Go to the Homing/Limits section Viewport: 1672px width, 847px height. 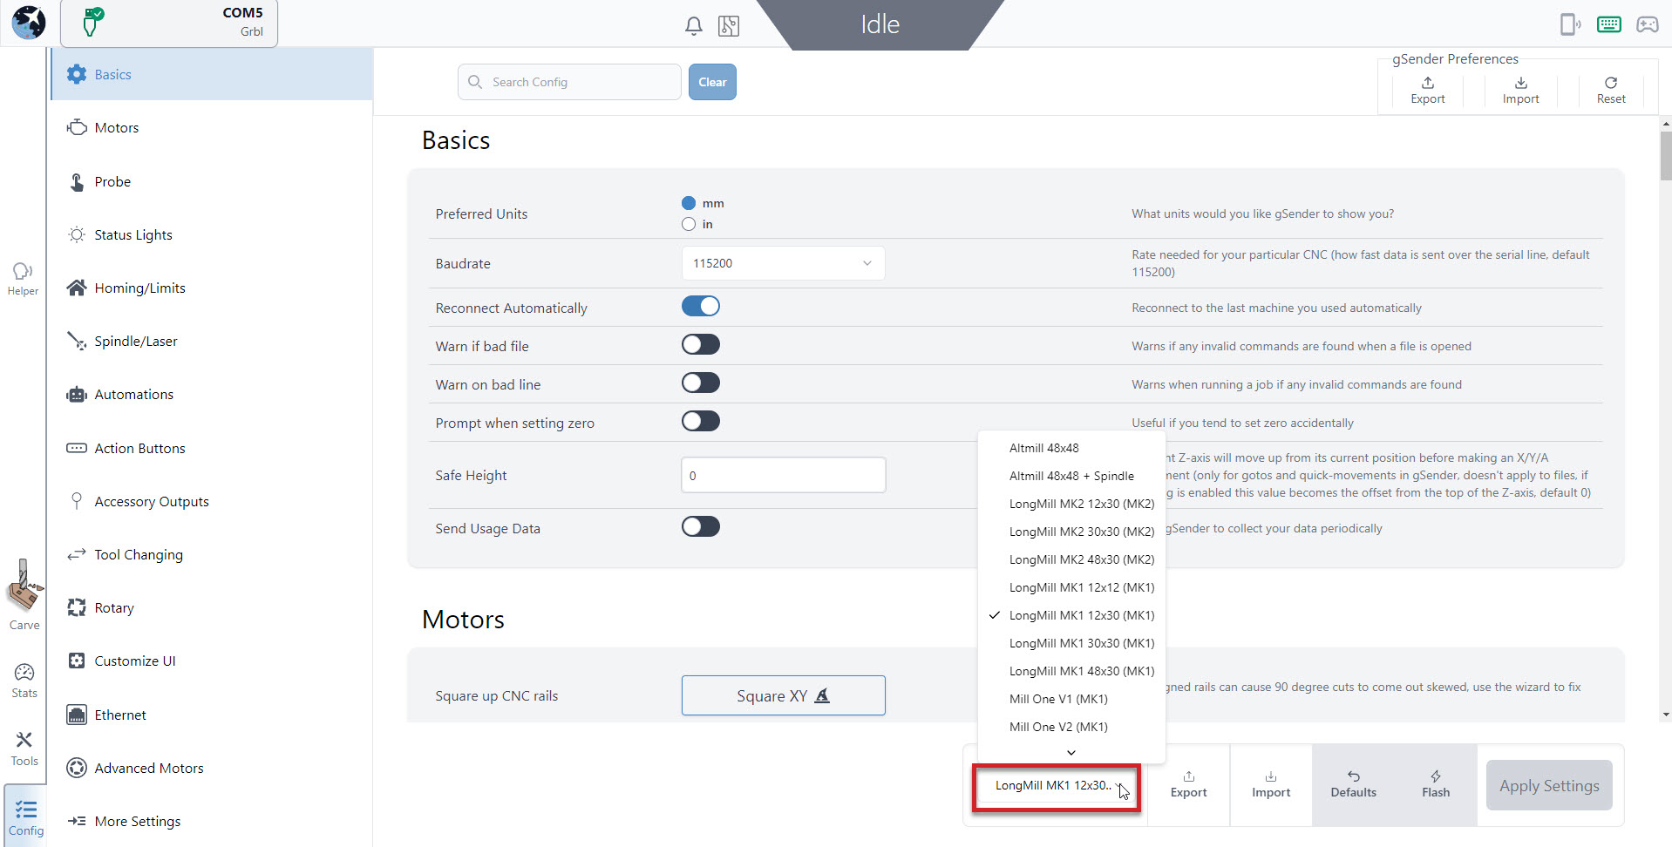pos(213,288)
